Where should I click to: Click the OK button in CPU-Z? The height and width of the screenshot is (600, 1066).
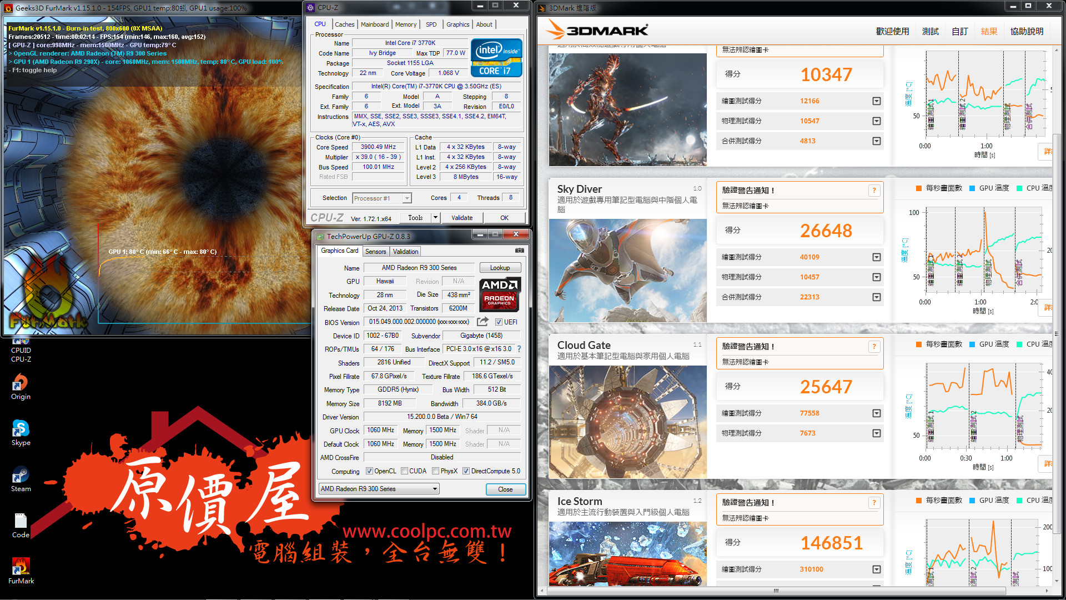click(504, 218)
